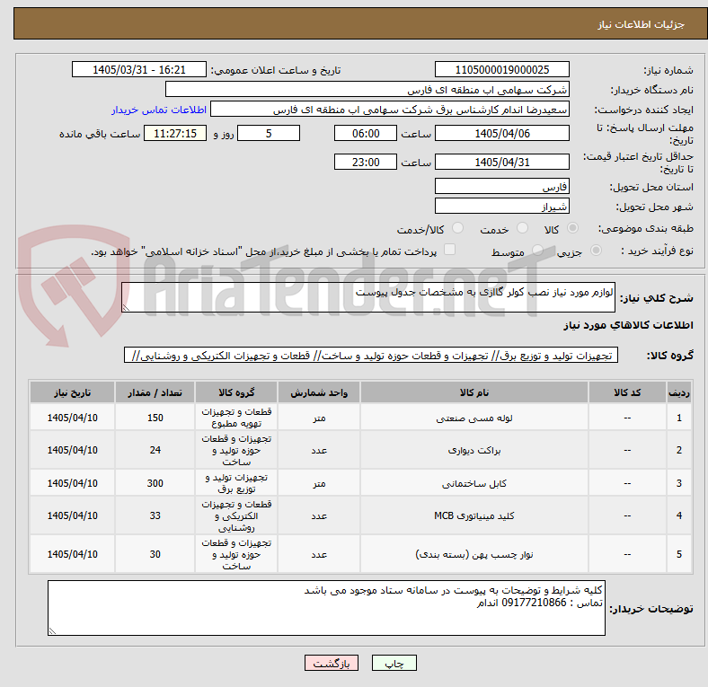The image size is (708, 687).
Task: Click the گروه کالا field
Action: point(371,356)
